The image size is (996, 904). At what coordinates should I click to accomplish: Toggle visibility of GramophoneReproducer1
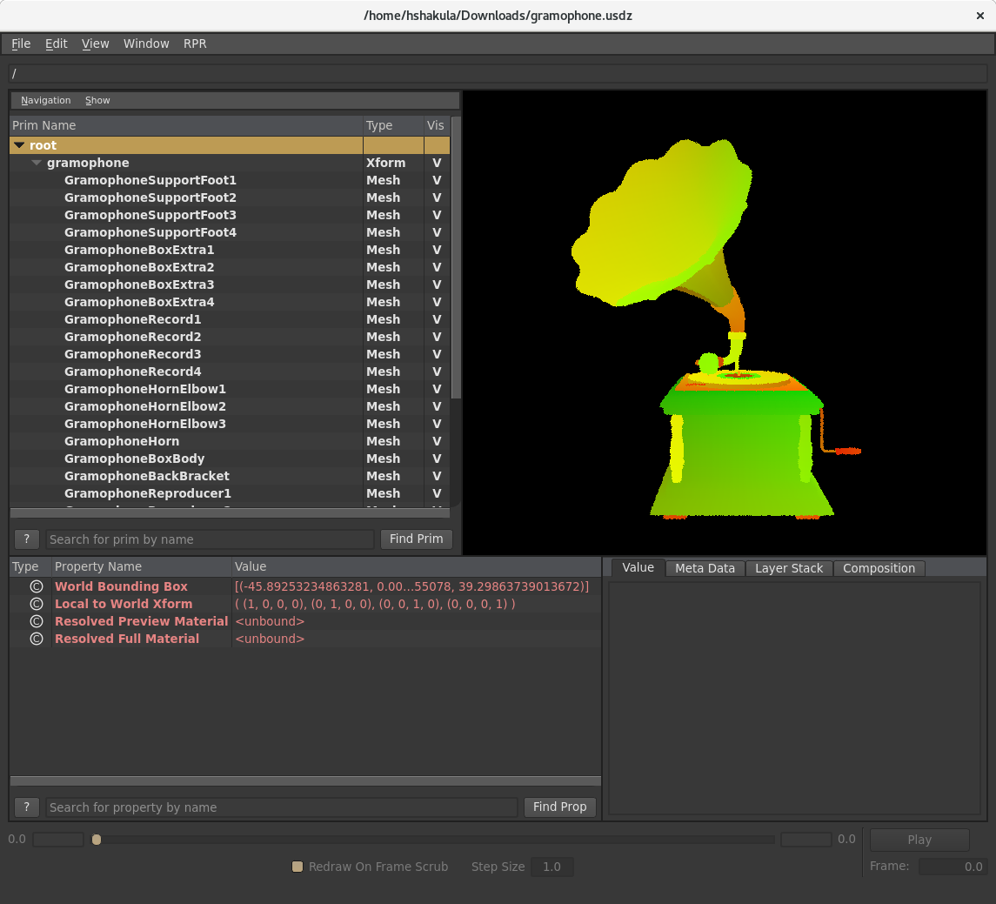[437, 493]
